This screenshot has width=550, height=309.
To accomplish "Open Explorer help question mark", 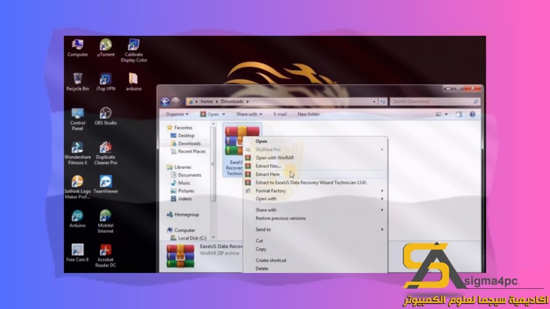I will point(472,115).
